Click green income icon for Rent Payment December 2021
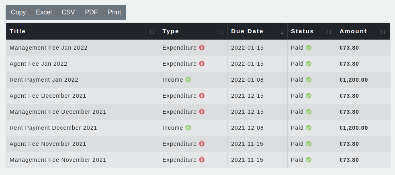 point(188,128)
